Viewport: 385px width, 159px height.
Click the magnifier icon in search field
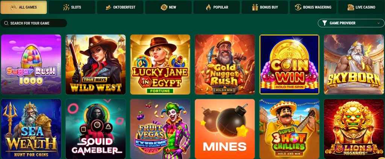(x=6, y=23)
